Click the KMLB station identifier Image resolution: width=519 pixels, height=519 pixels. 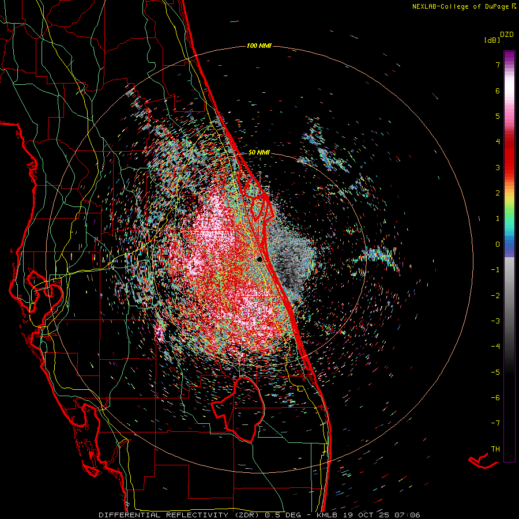tap(327, 515)
